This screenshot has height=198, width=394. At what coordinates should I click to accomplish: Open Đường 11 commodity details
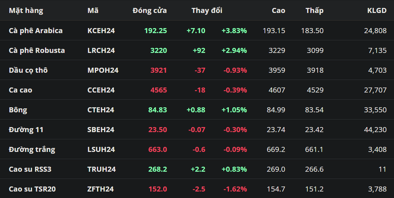26,130
